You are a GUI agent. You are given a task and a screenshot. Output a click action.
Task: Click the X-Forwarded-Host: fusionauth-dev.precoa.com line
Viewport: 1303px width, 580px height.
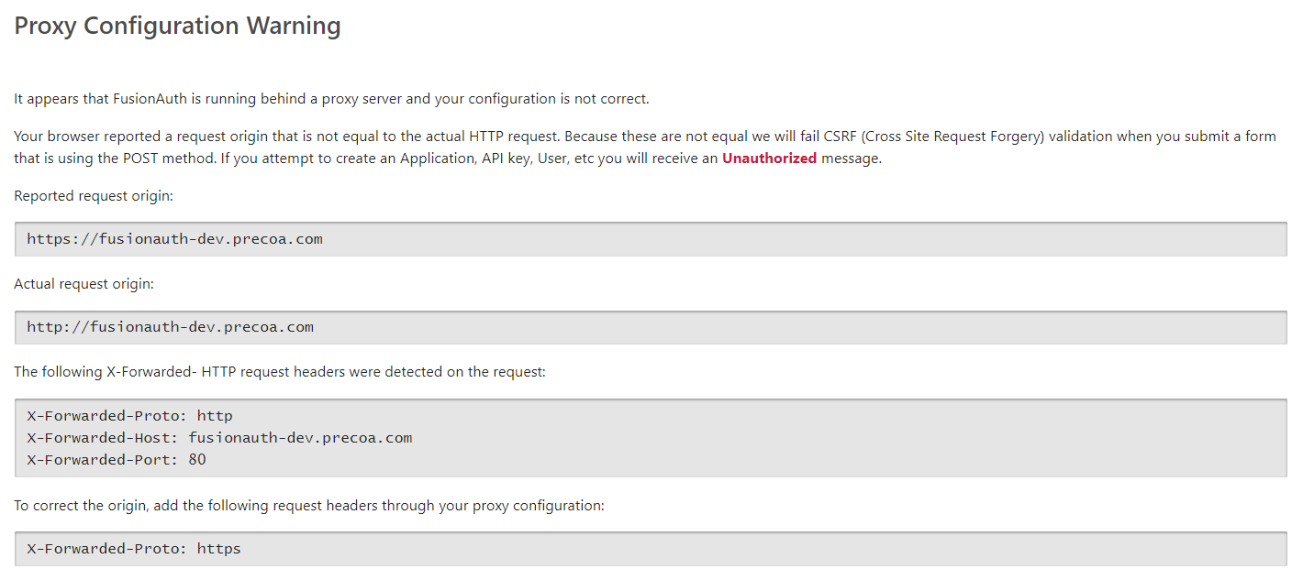click(219, 438)
